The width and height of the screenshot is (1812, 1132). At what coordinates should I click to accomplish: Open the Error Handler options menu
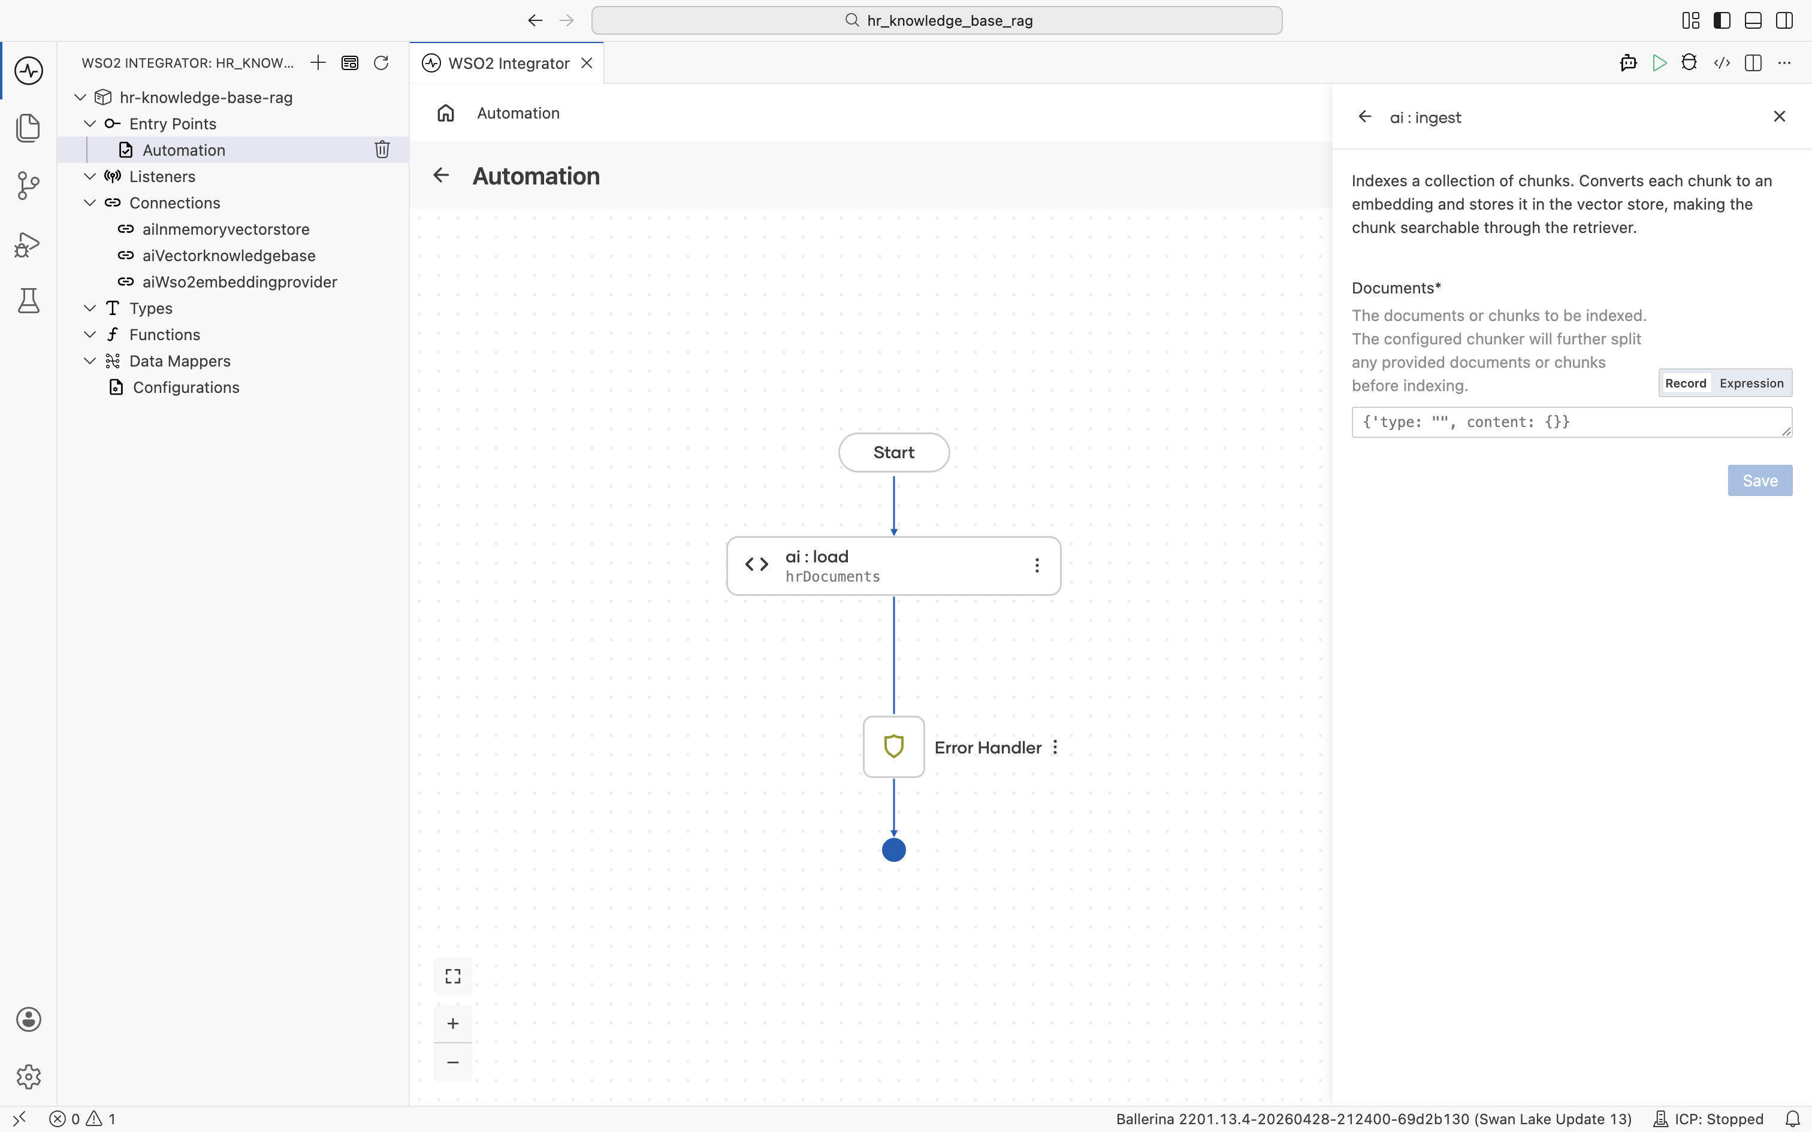[1055, 747]
